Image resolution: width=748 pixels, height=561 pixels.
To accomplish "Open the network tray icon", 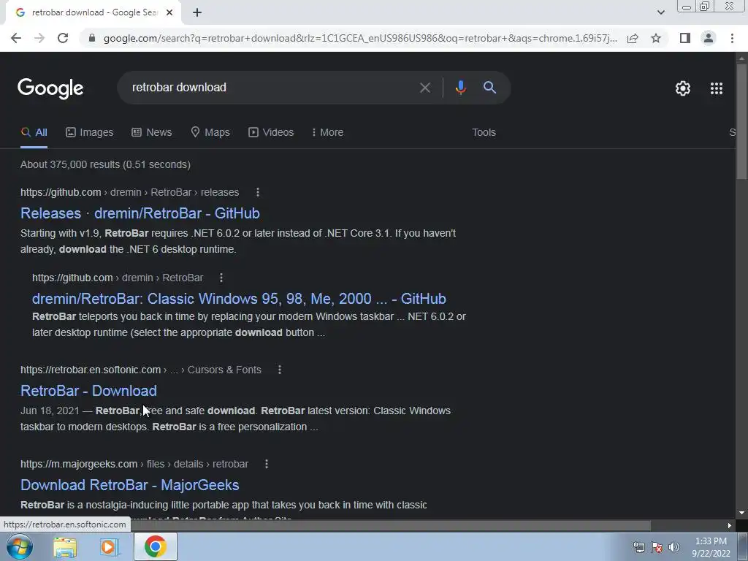I will [638, 547].
